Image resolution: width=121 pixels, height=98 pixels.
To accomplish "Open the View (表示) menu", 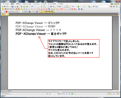I will [18, 4].
